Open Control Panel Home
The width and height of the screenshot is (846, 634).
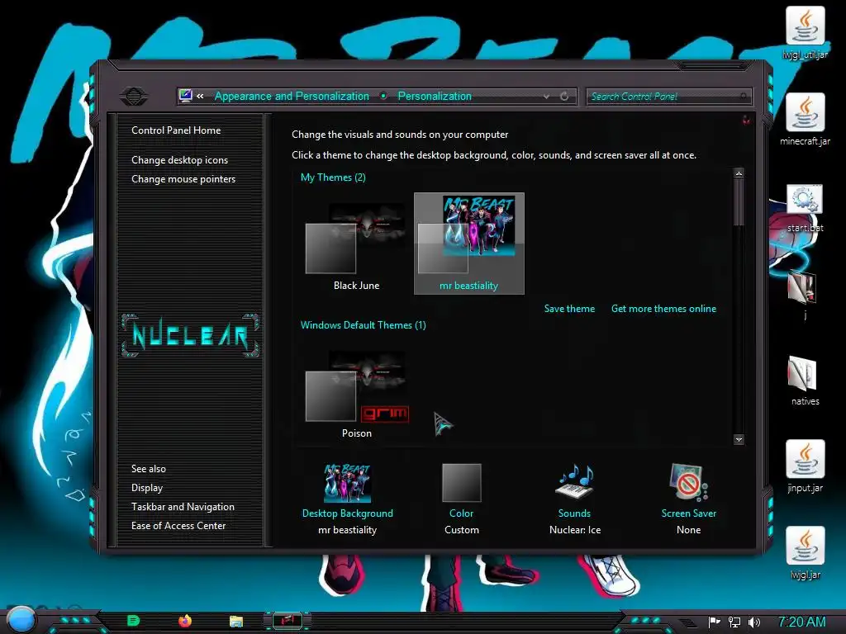[x=176, y=130]
